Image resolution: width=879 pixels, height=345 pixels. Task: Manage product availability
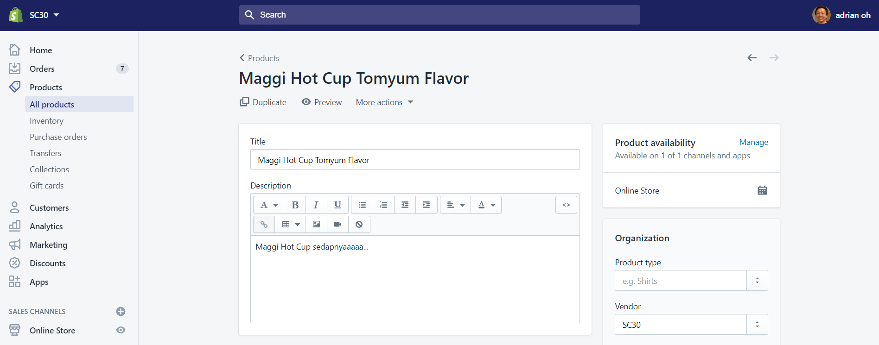coord(753,142)
